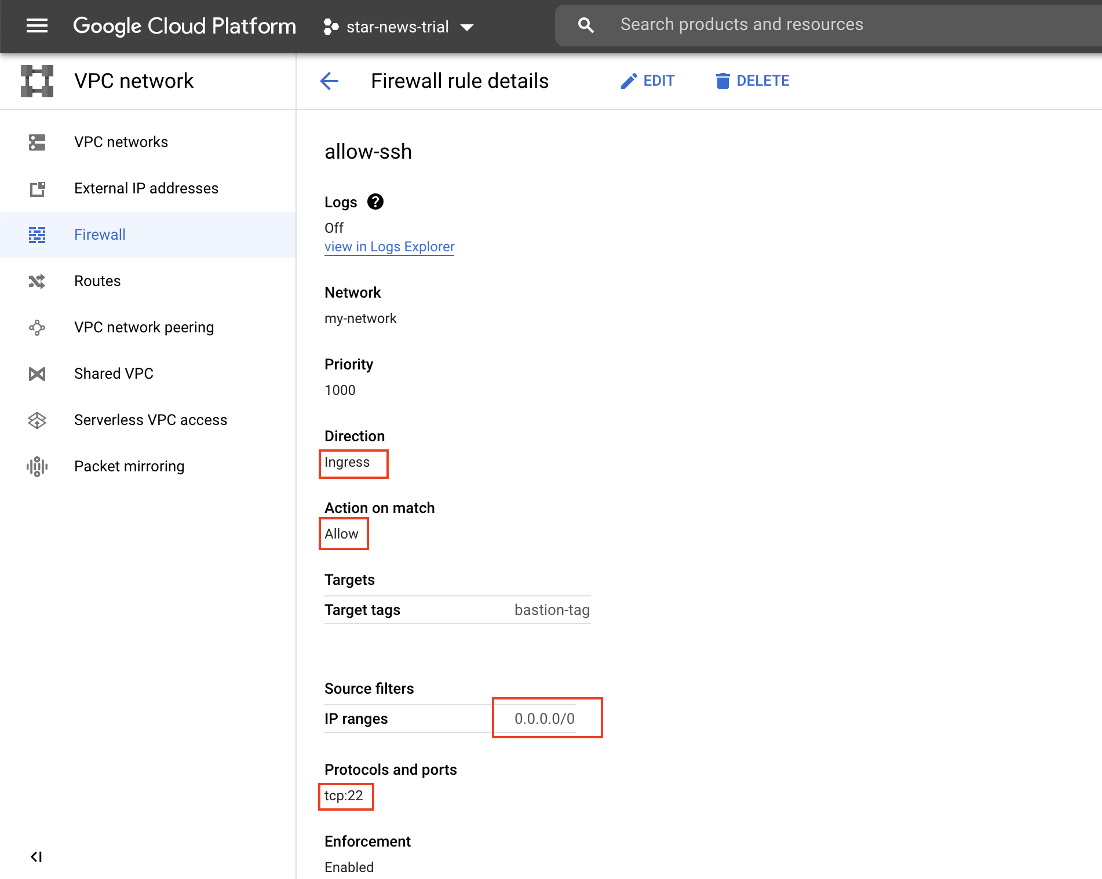Select the Firewall icon in the sidebar
Screen dimensions: 1102x879
coord(37,235)
